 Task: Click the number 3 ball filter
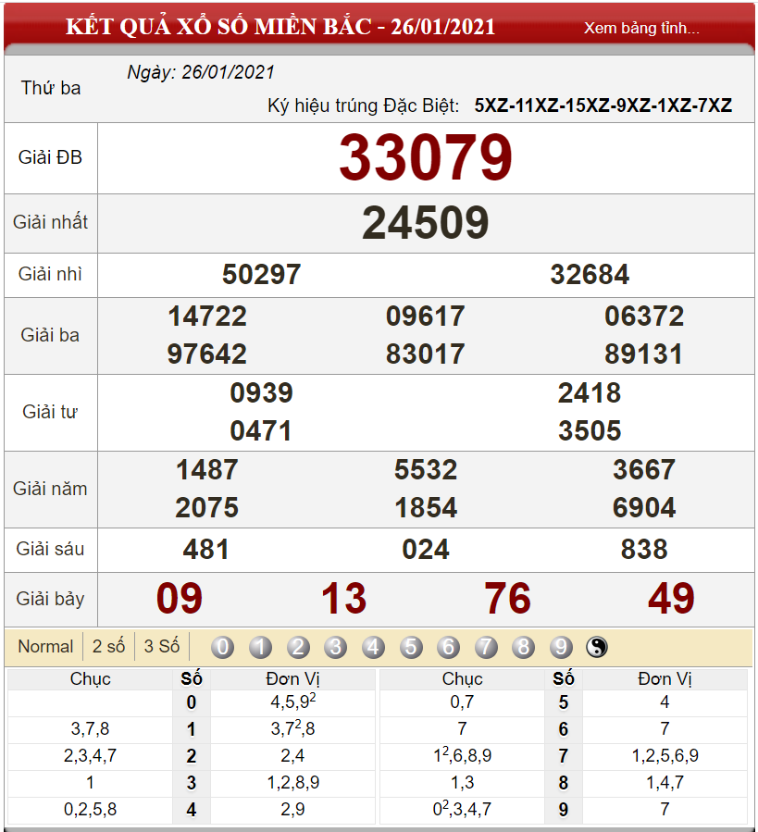tap(335, 647)
